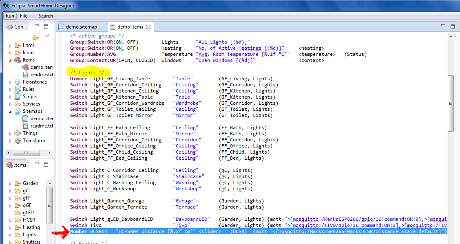This screenshot has height=244, width=460.
Task: Open the Run menu
Action: click(x=10, y=16)
